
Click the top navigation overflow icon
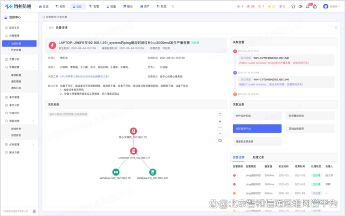173,6
